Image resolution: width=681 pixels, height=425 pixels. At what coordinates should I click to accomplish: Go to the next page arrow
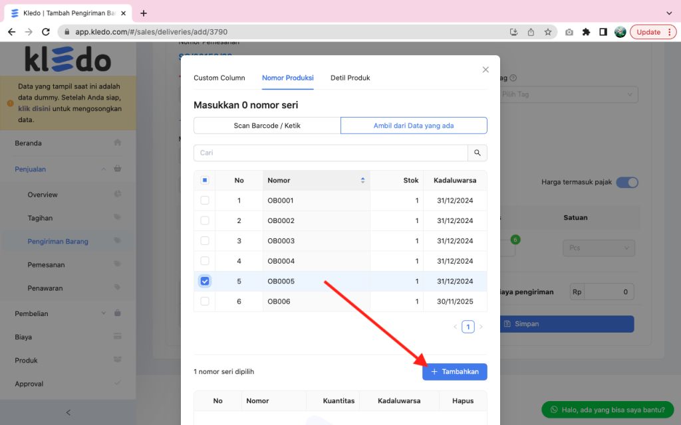tap(481, 327)
